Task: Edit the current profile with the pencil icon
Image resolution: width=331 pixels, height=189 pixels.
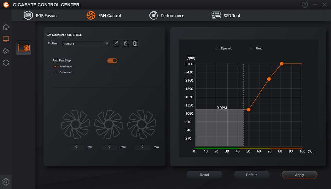Action: pos(116,43)
